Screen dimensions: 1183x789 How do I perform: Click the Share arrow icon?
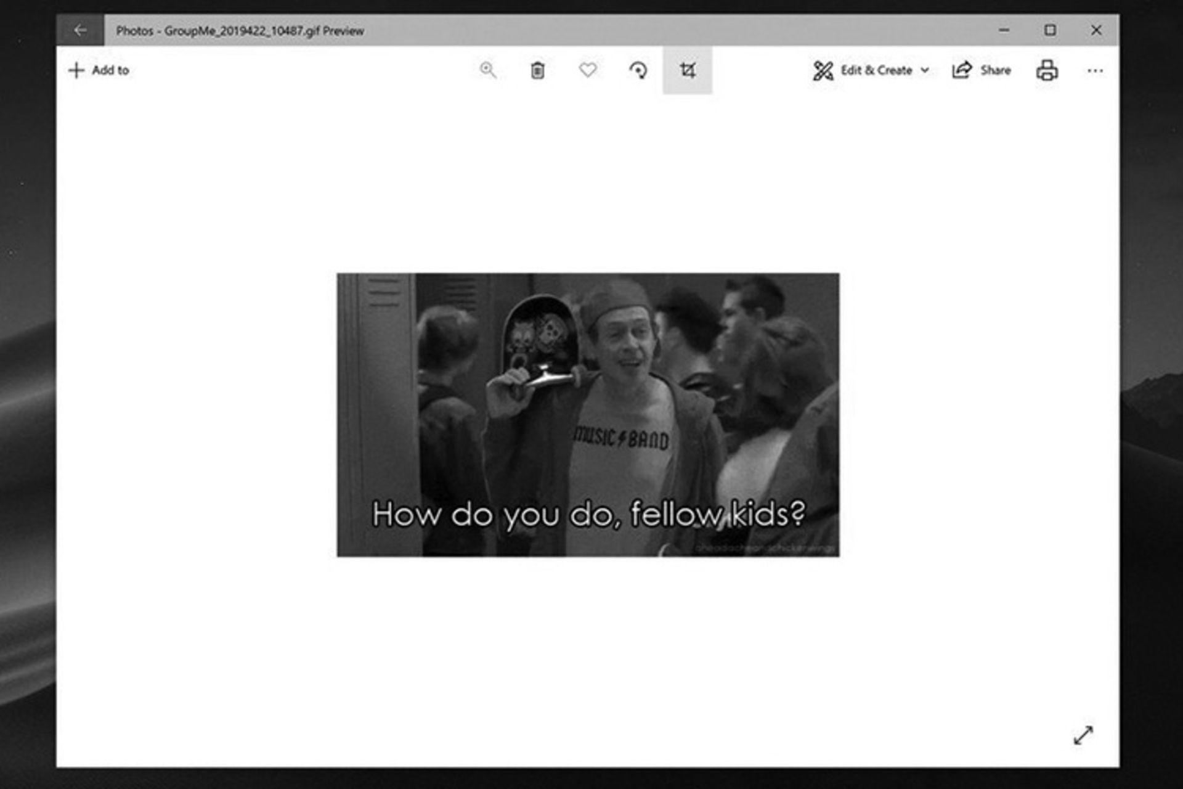(961, 70)
